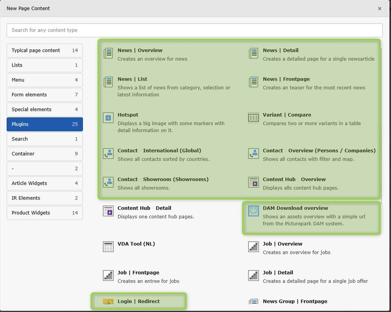391x312 pixels.
Task: Pick the Contact | Showroom (Showrooms) title
Action: point(163,179)
